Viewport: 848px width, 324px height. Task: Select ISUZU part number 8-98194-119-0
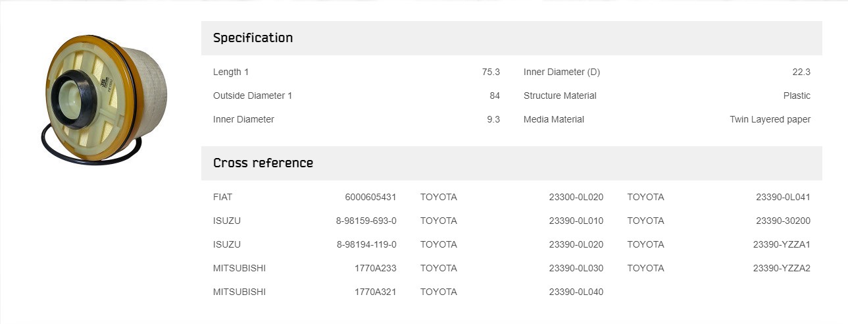[366, 244]
